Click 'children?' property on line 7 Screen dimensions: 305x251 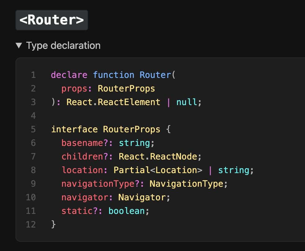[x=85, y=156]
